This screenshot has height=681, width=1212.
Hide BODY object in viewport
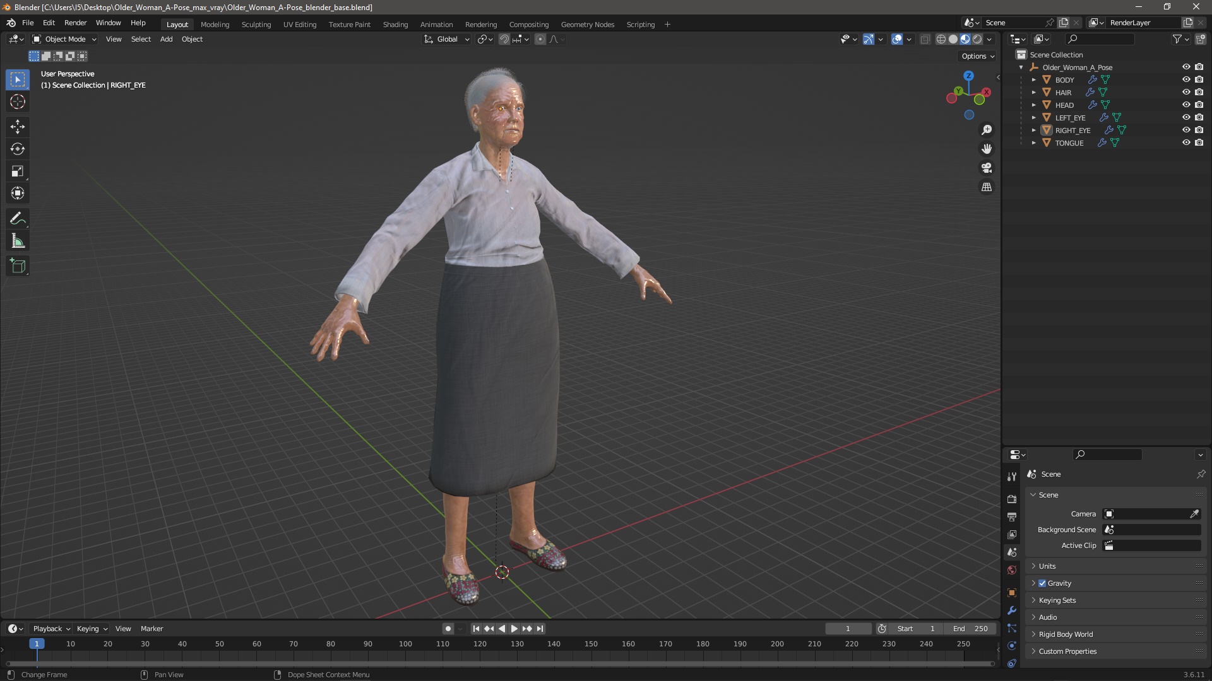1186,79
